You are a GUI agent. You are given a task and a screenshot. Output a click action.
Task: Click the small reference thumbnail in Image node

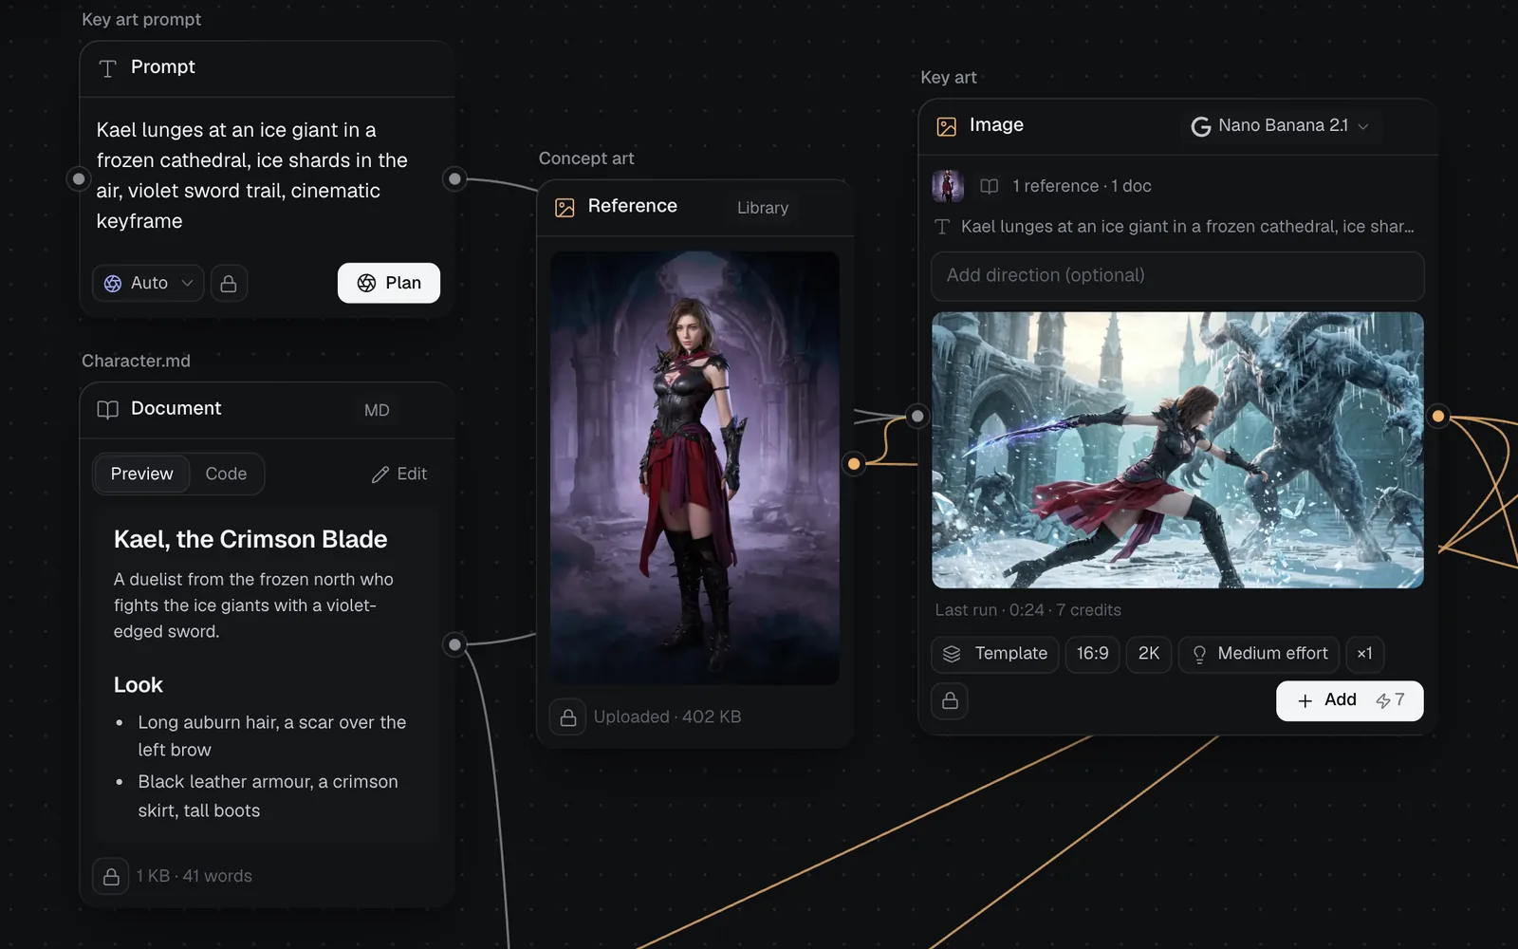948,186
